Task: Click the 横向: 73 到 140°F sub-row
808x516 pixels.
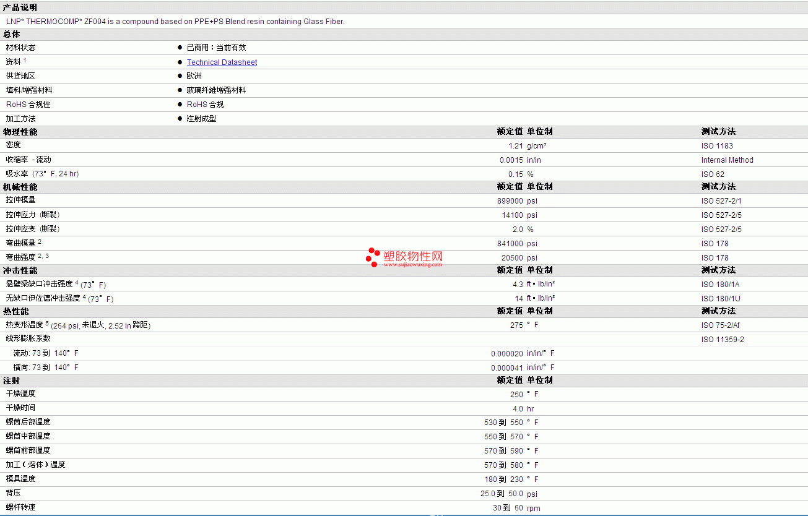Action: [46, 368]
